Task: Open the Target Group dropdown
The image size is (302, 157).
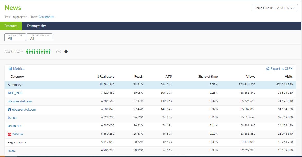Action: pos(39,37)
